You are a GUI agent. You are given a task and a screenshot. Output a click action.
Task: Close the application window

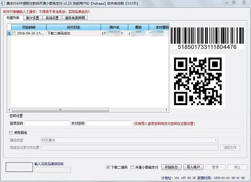click(244, 2)
